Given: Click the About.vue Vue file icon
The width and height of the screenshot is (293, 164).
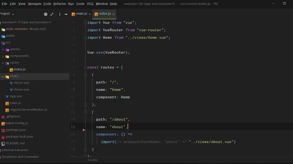Looking at the screenshot, I should [11, 83].
